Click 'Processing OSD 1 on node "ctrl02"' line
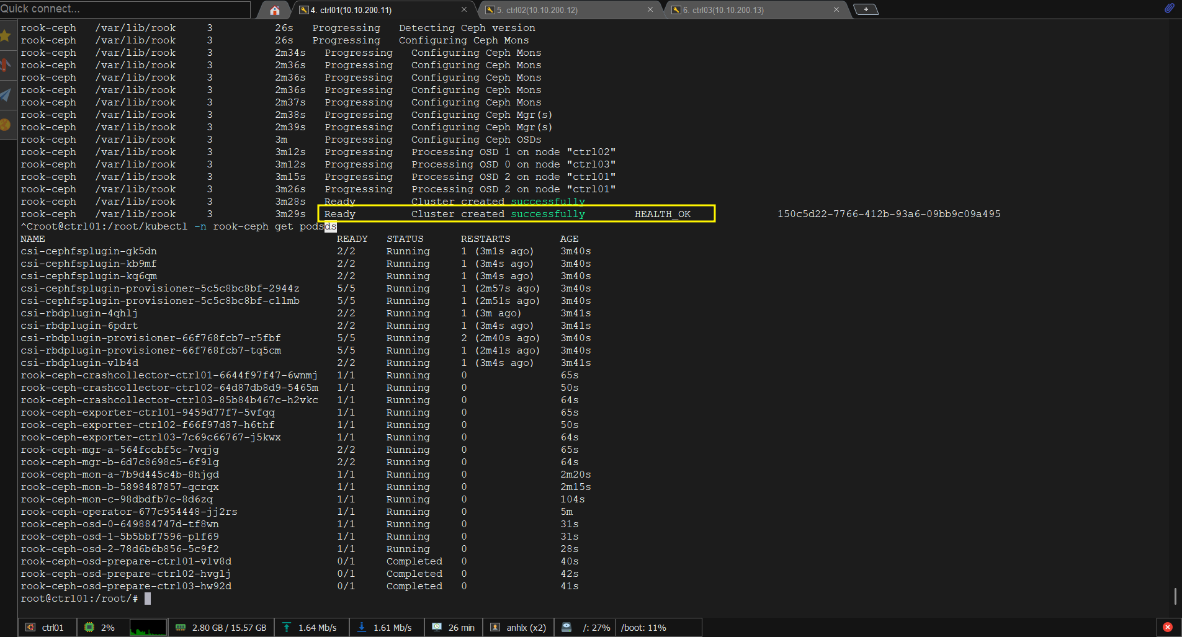The width and height of the screenshot is (1182, 637). coord(514,152)
